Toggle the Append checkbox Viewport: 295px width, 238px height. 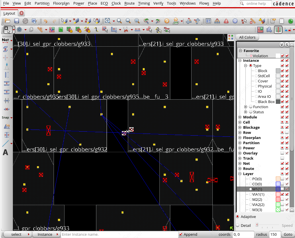coord(180,234)
